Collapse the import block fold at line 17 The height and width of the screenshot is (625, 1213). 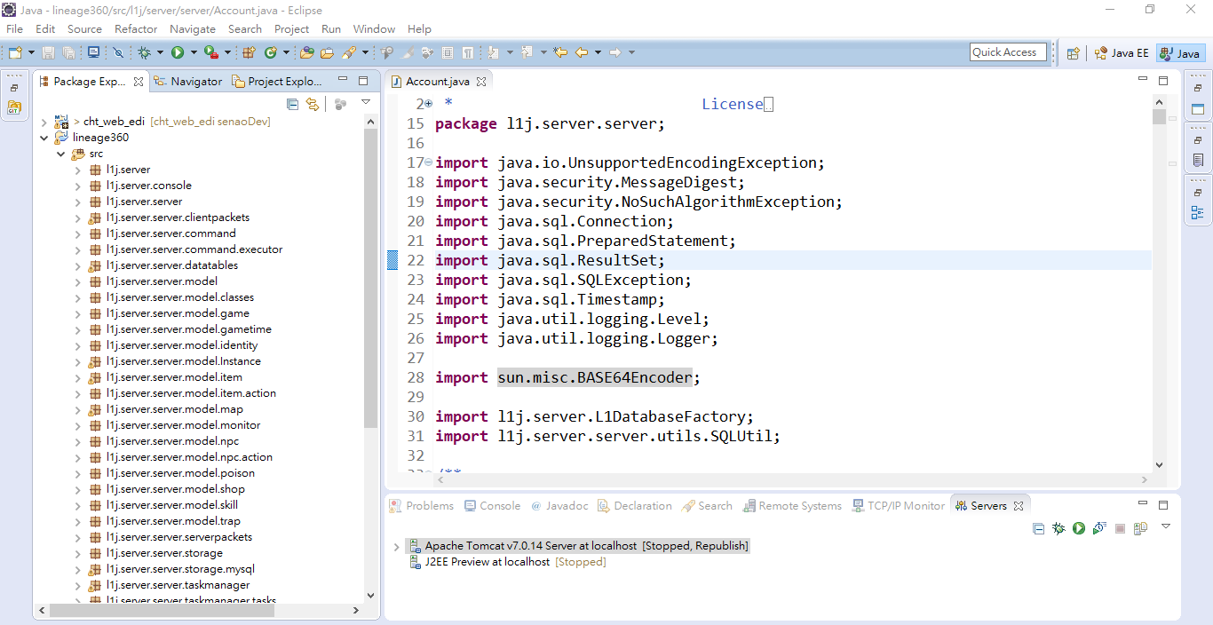click(x=429, y=162)
